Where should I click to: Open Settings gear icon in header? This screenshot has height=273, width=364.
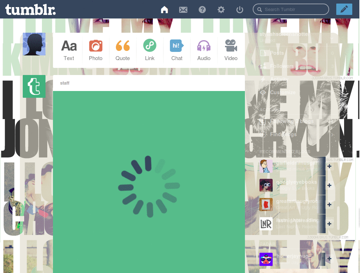tap(221, 10)
